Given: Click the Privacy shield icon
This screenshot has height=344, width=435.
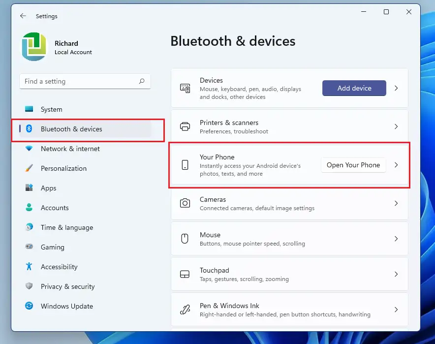Looking at the screenshot, I should click(x=29, y=286).
